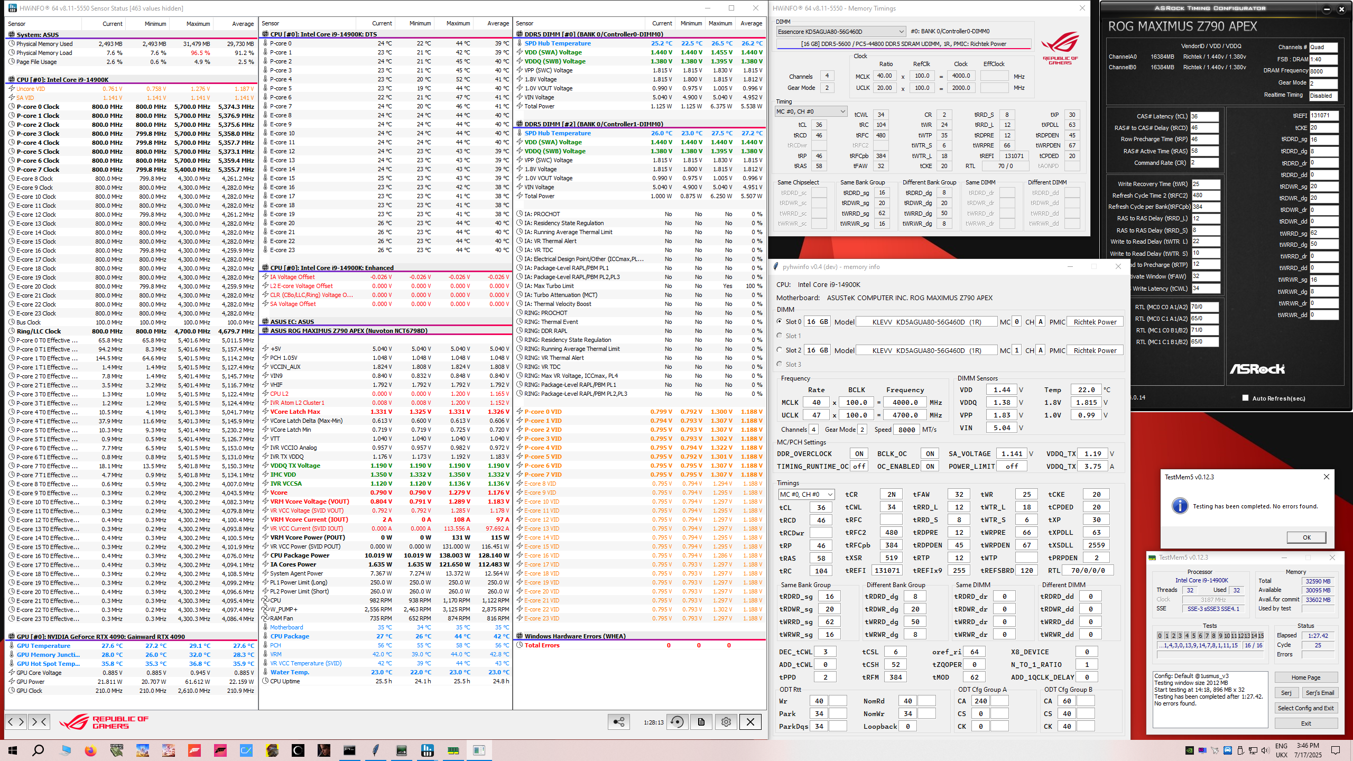Open the tank game taskbar icon
Screen dimensions: 1353x761
(116, 750)
